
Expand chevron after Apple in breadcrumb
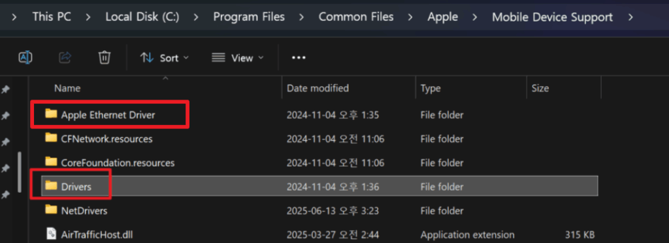(475, 18)
